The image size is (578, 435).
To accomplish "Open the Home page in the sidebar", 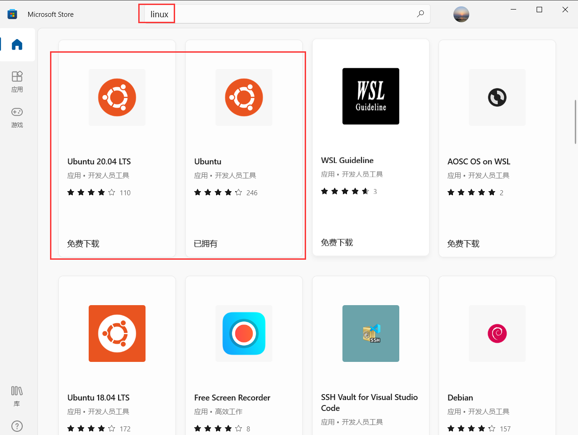I will pyautogui.click(x=17, y=44).
